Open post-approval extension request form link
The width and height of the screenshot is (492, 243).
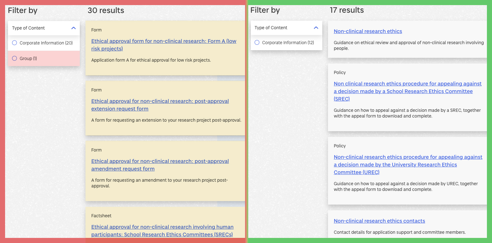pos(160,105)
